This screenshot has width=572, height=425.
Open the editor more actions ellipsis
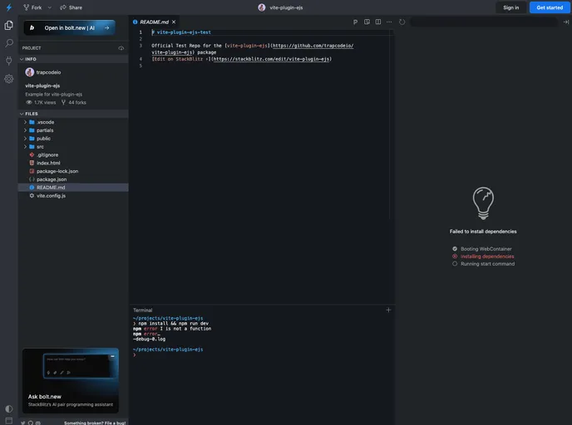tap(389, 22)
